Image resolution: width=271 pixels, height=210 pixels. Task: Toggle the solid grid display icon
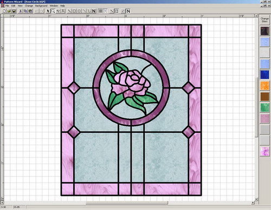pos(101,11)
